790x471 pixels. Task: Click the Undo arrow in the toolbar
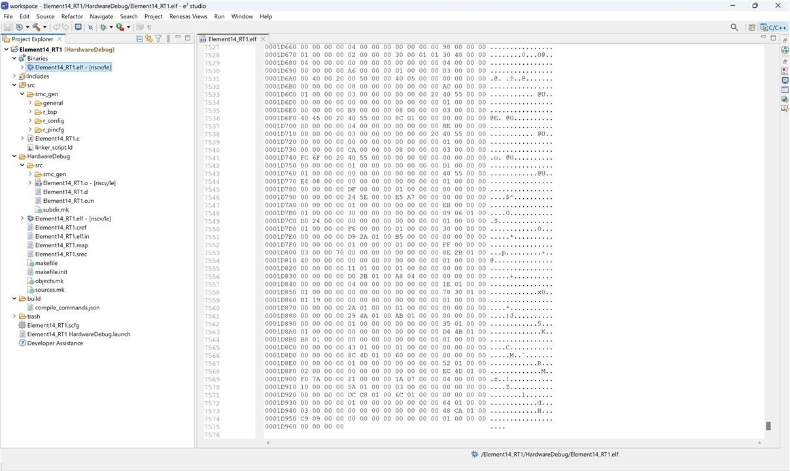click(x=57, y=27)
